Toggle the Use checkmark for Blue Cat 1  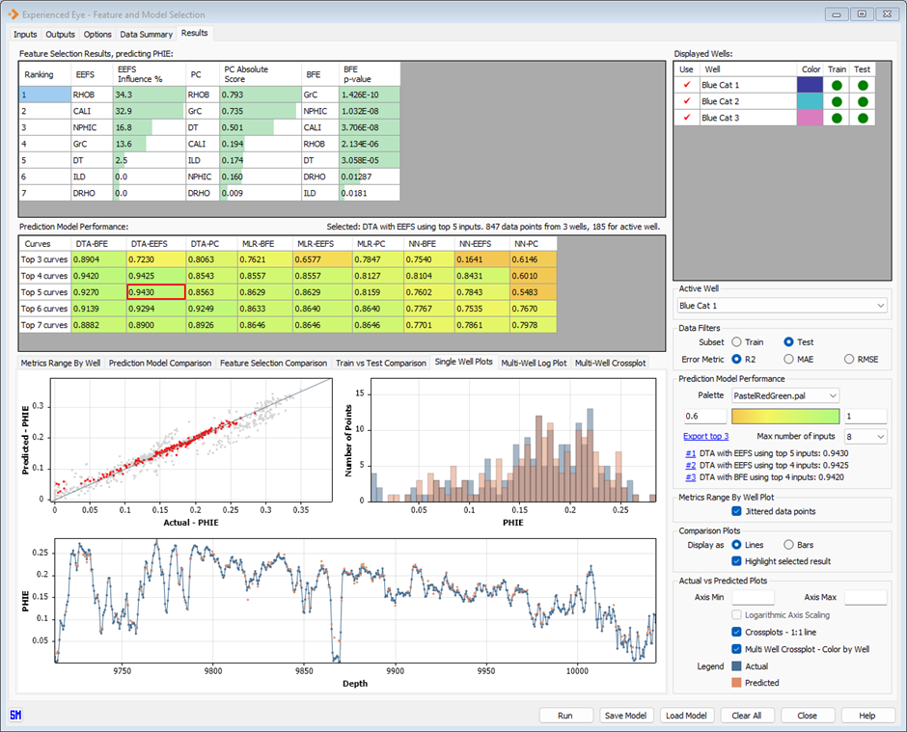686,85
